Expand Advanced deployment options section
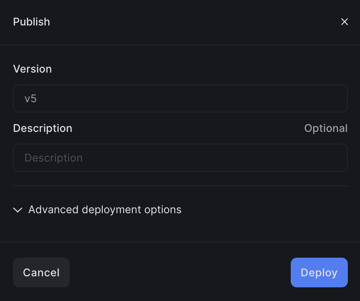 click(97, 210)
